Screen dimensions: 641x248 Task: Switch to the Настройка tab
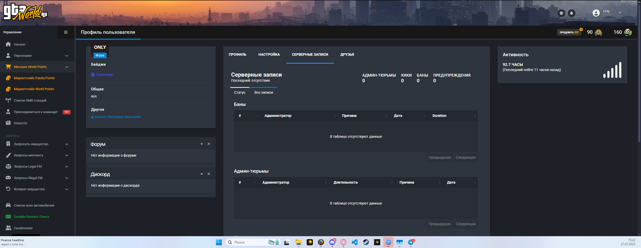[x=269, y=54]
